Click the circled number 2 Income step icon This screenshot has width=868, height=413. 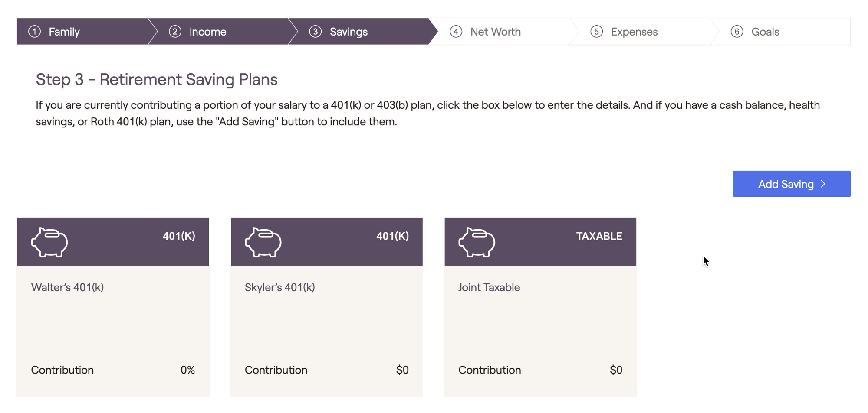[175, 32]
